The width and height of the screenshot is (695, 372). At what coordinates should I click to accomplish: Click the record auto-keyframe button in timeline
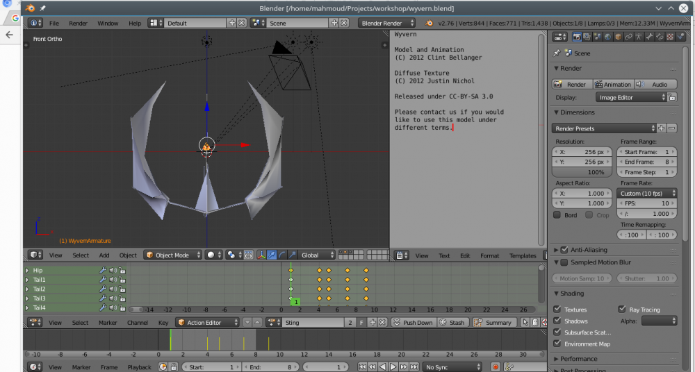pos(496,366)
